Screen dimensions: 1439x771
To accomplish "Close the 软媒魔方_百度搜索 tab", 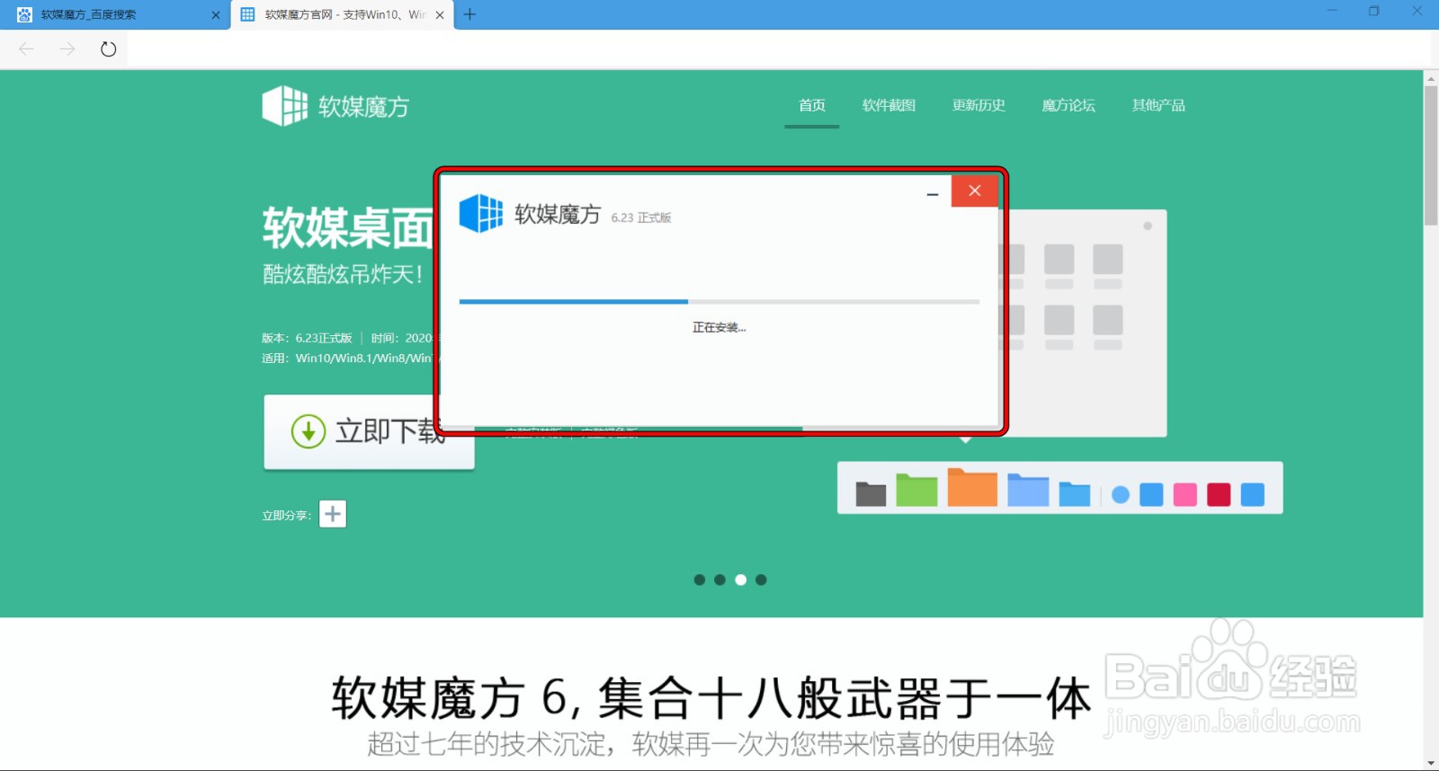I will point(216,14).
